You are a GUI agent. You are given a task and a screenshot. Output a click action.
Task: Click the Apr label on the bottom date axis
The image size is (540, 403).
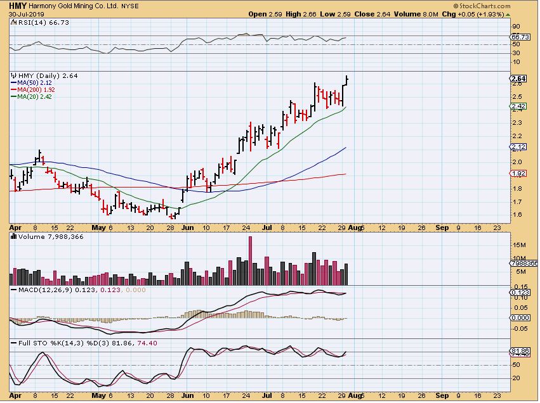click(x=15, y=396)
